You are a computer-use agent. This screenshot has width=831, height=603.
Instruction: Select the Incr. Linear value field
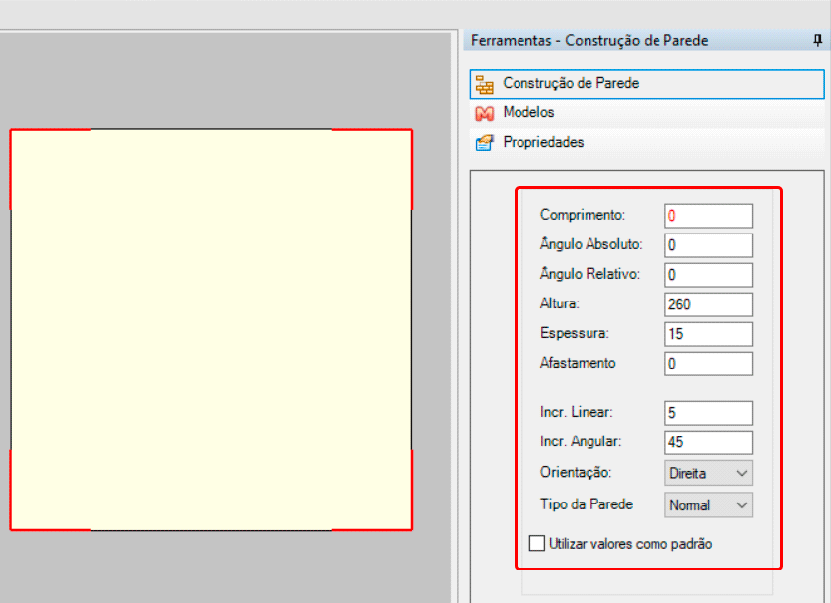[x=709, y=413]
